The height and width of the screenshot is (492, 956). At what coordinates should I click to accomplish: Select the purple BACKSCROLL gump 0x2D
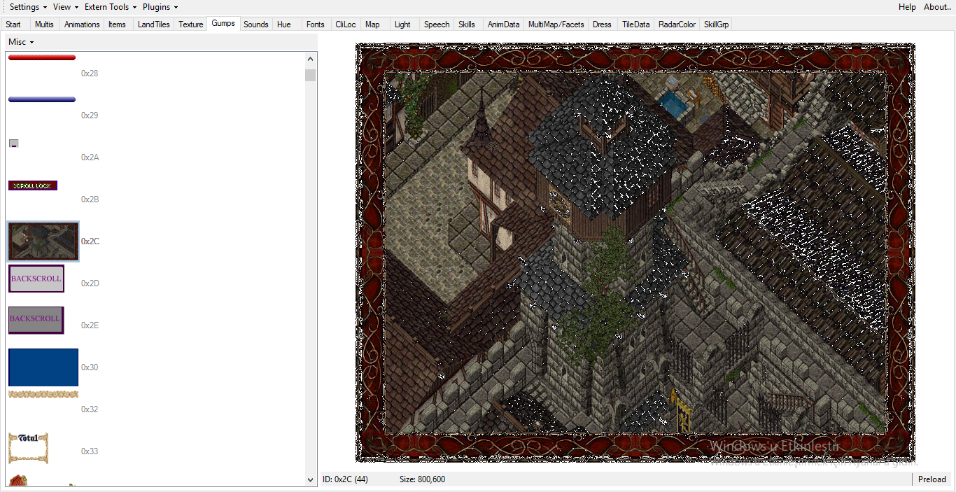(x=36, y=279)
